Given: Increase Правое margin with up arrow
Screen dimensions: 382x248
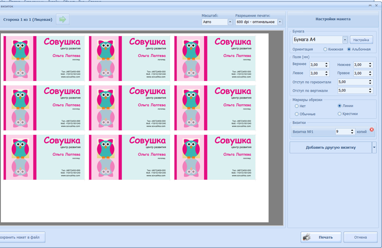Looking at the screenshot, I should click(370, 72).
